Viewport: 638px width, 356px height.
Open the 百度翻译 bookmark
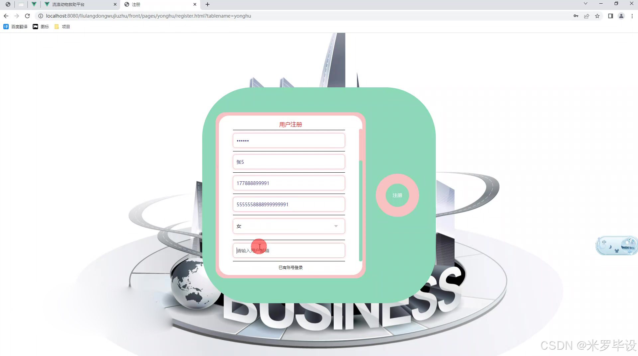(15, 27)
